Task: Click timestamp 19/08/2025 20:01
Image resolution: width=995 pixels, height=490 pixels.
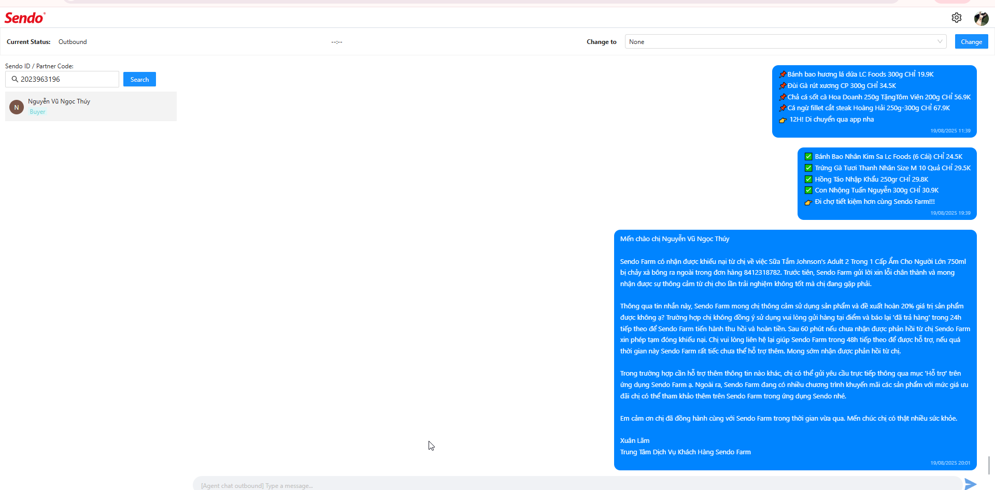Action: (950, 463)
